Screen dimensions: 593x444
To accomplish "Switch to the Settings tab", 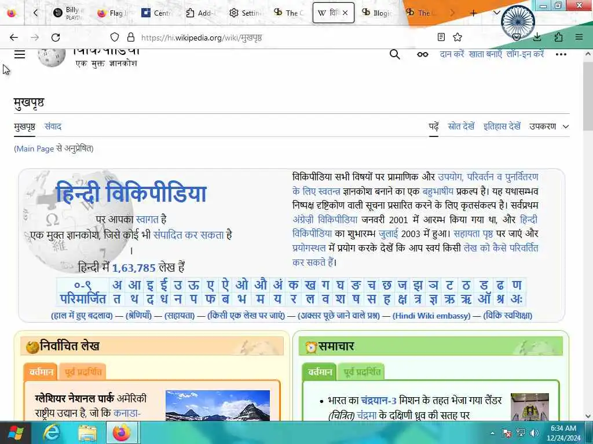I will click(x=245, y=13).
